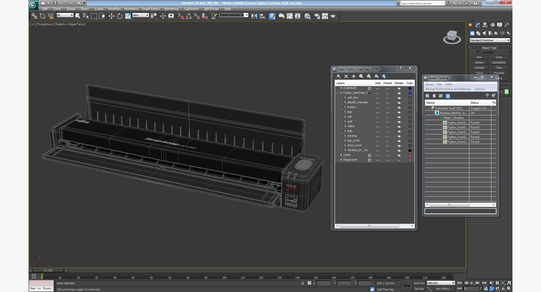Collapse the Fujitsu_ScanSnap layer tree
541x292 pixels.
pyautogui.click(x=337, y=93)
